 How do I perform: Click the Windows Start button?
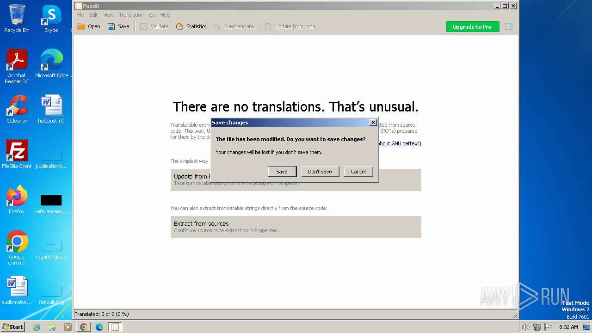13,327
